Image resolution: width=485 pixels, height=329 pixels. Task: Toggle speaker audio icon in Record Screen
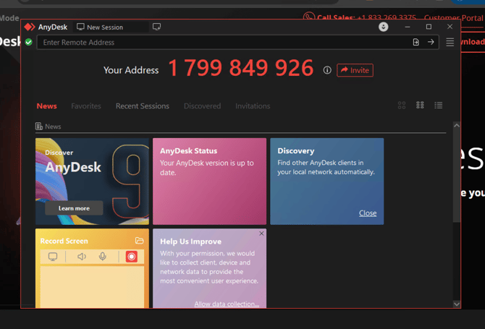pos(81,257)
